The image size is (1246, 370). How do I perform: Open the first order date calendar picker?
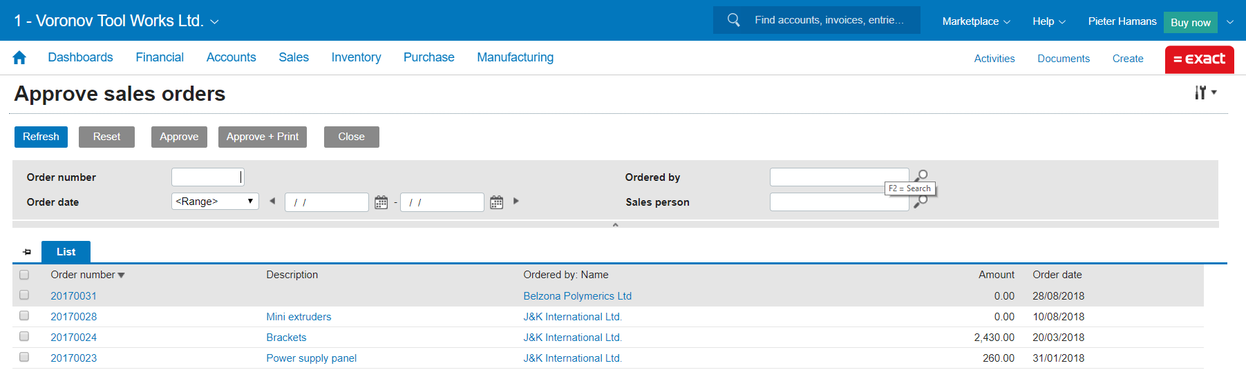point(381,202)
